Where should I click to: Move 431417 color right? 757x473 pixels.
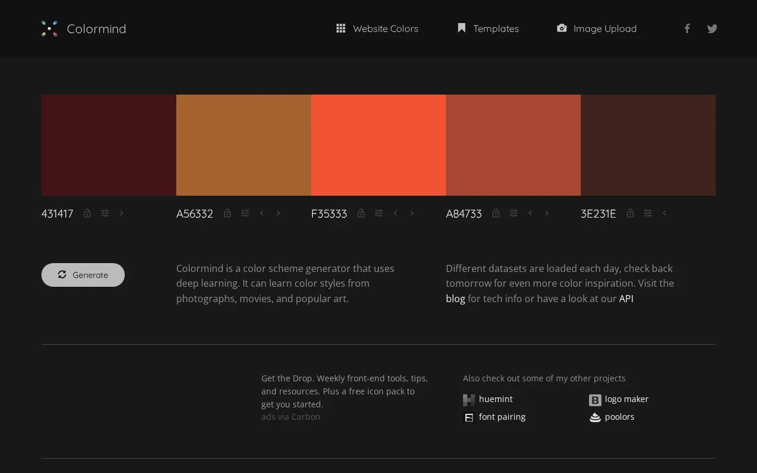pyautogui.click(x=121, y=213)
